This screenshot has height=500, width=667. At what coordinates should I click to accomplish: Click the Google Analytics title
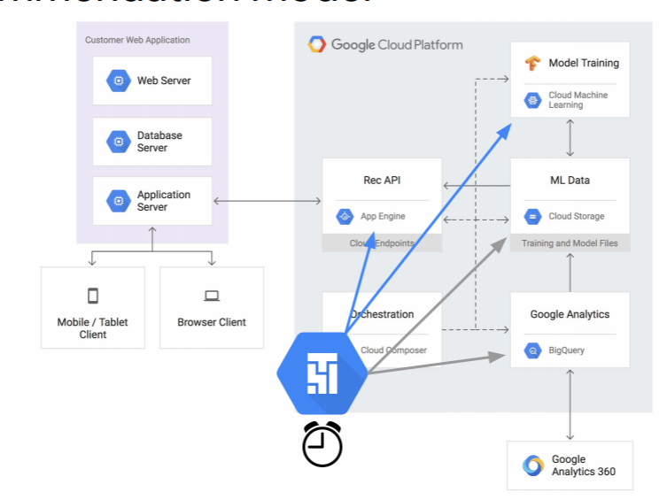[x=570, y=314]
